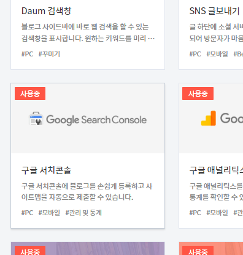
Task: Open the Daum 검색창 plugin title
Action: tap(47, 11)
